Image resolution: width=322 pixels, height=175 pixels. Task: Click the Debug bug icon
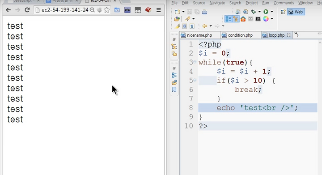(254, 12)
